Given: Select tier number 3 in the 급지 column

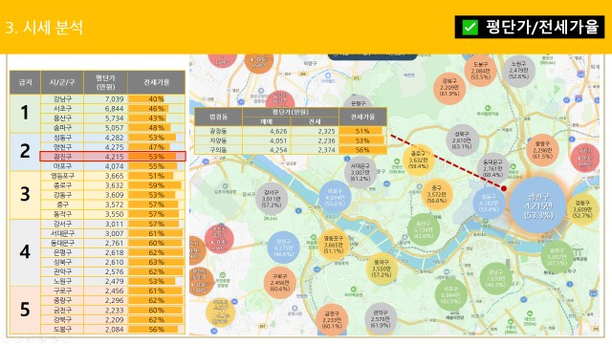Looking at the screenshot, I should (25, 194).
